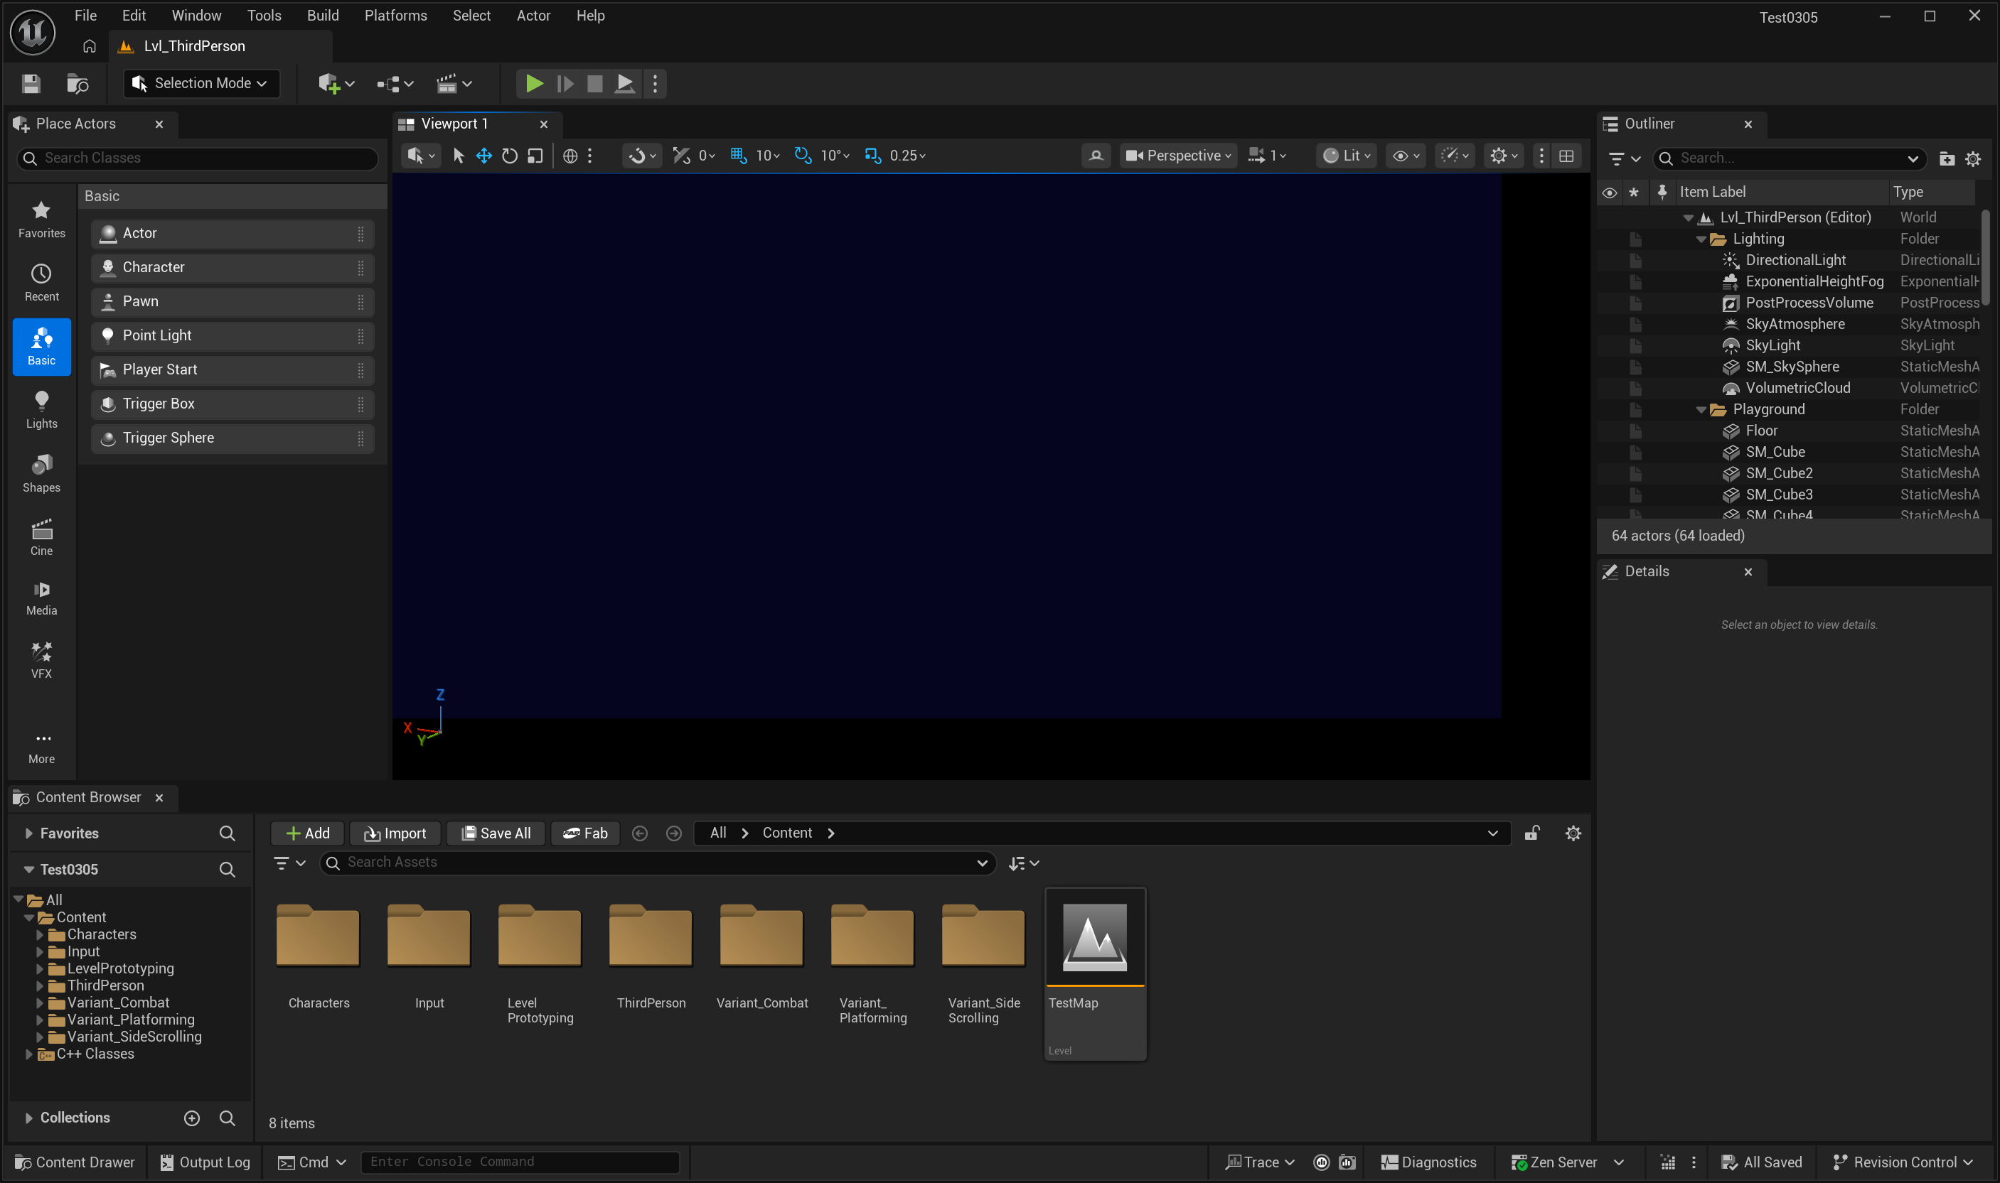Select the rotate transform tool

coord(510,156)
